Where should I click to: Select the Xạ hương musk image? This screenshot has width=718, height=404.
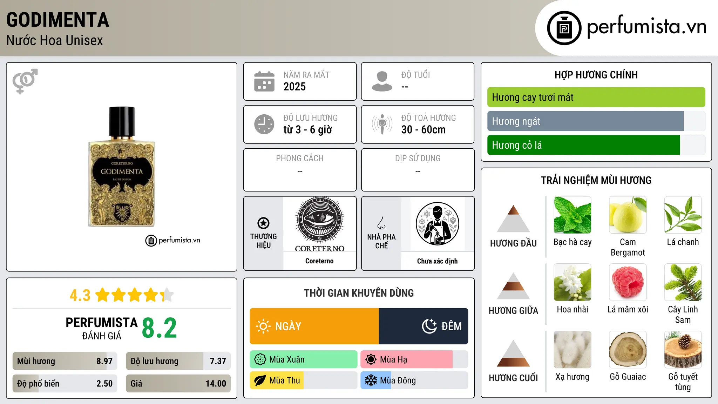[x=573, y=350]
